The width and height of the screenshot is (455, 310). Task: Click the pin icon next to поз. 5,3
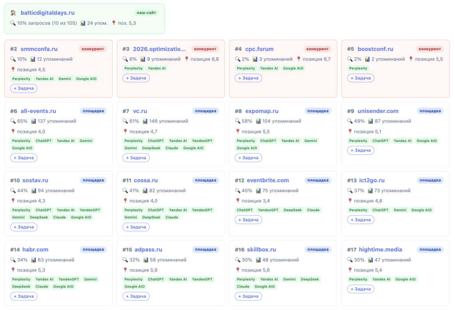(114, 23)
